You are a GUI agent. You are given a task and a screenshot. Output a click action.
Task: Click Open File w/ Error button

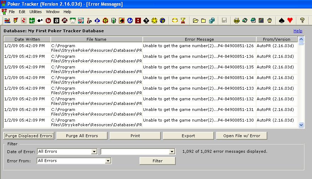(242, 136)
